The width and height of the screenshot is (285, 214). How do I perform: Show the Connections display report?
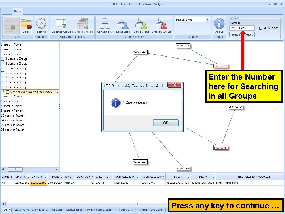[x=105, y=26]
